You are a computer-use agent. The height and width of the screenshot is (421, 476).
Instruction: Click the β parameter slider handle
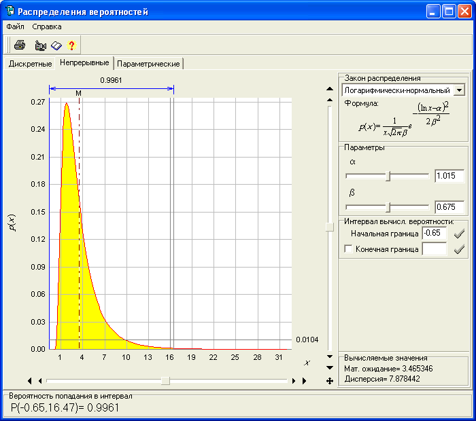(x=388, y=207)
